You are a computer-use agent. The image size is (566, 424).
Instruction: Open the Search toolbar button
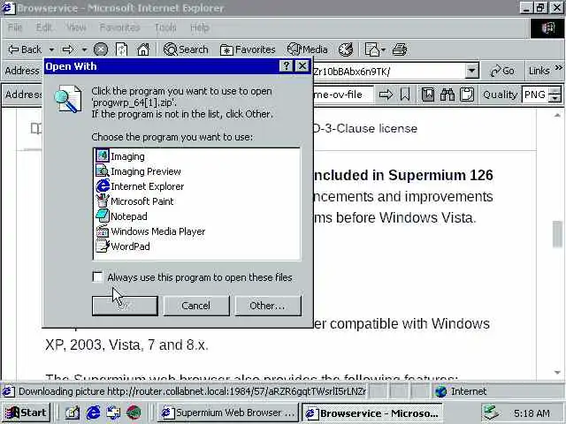[x=186, y=49]
